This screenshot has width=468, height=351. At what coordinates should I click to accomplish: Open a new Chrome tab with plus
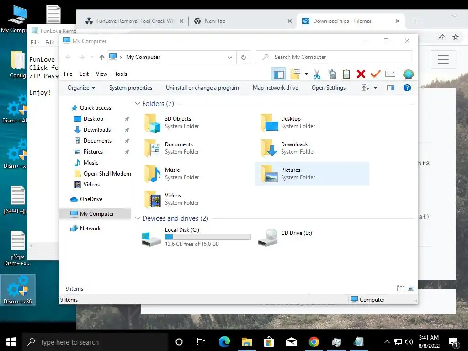coord(415,21)
